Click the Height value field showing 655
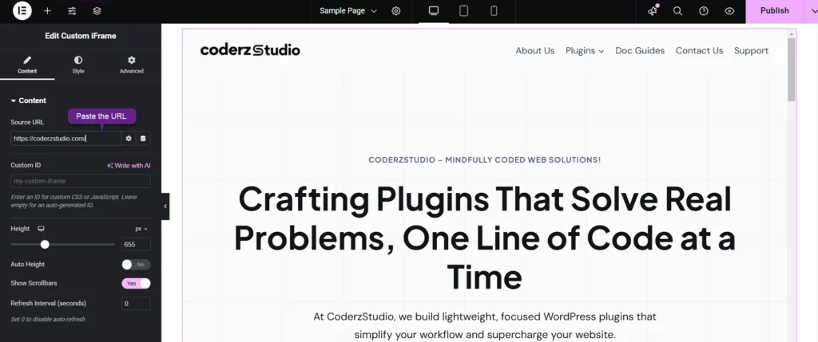 point(136,245)
